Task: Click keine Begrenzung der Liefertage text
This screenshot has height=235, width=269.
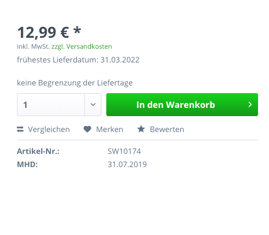Action: (x=75, y=83)
